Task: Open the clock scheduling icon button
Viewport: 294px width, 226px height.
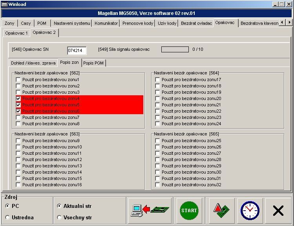Action: 250,211
